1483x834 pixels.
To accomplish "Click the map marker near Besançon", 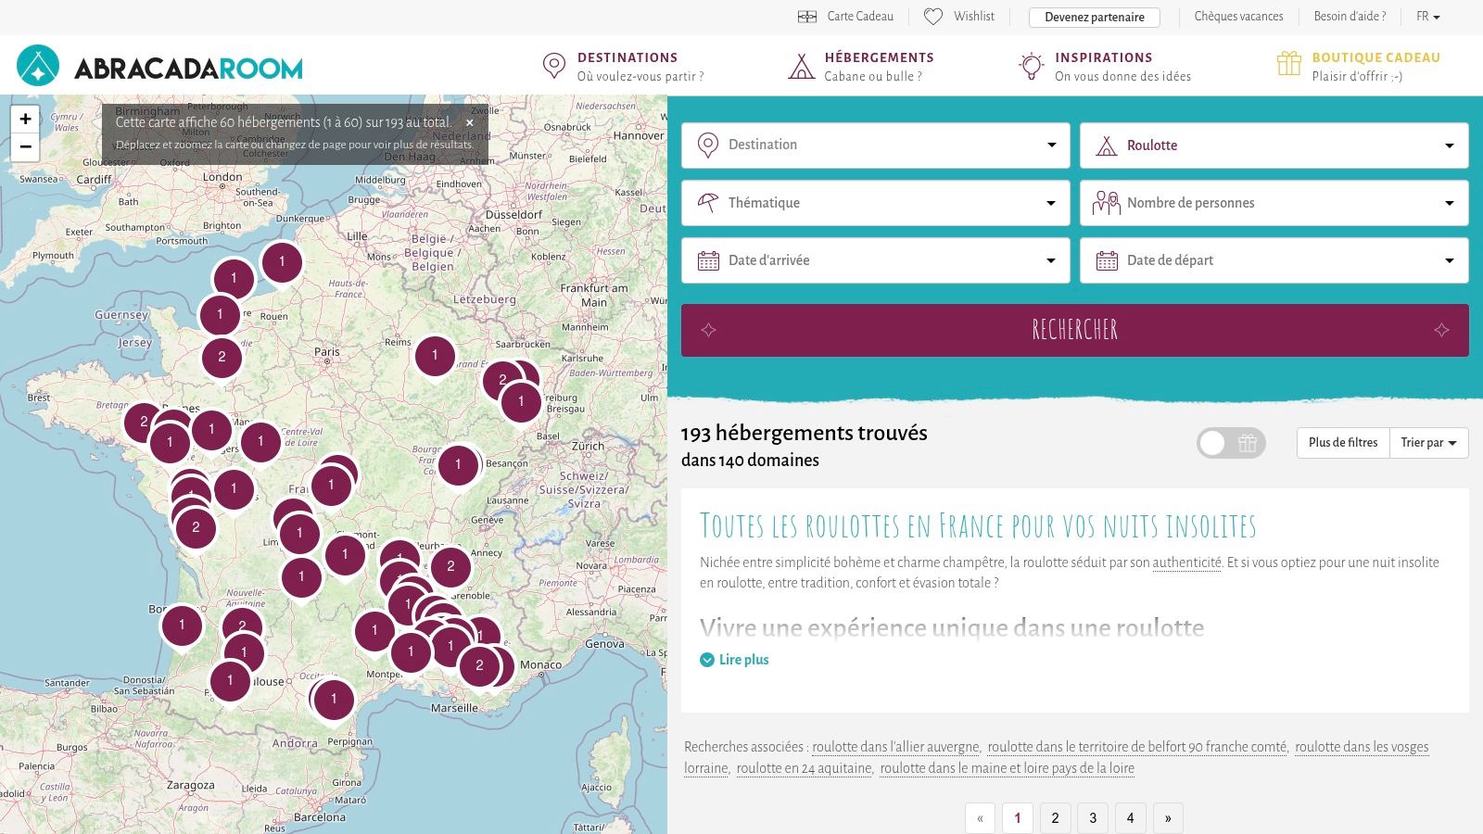I will click(458, 465).
